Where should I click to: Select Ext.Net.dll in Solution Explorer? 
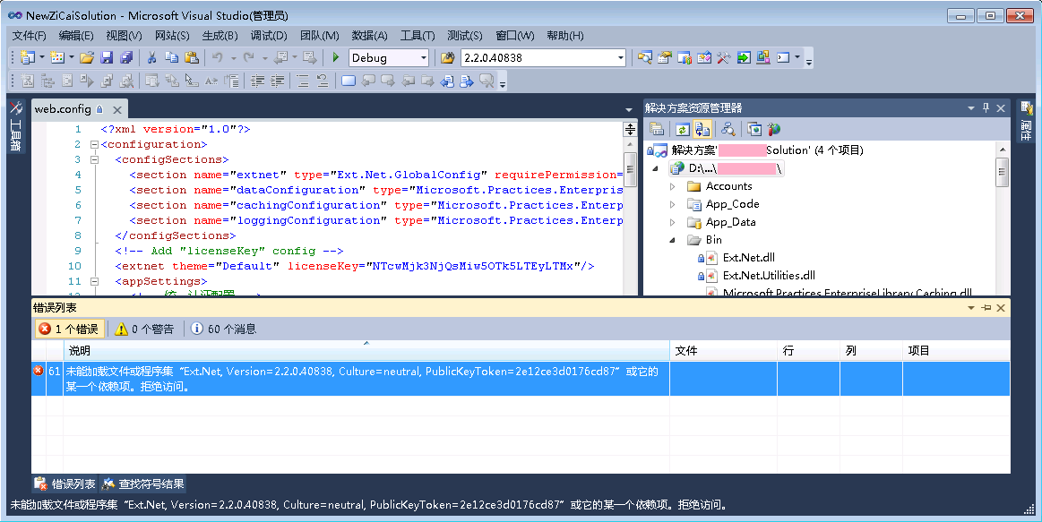pyautogui.click(x=748, y=258)
